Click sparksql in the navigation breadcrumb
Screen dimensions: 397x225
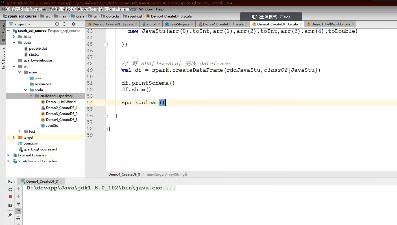pos(135,16)
